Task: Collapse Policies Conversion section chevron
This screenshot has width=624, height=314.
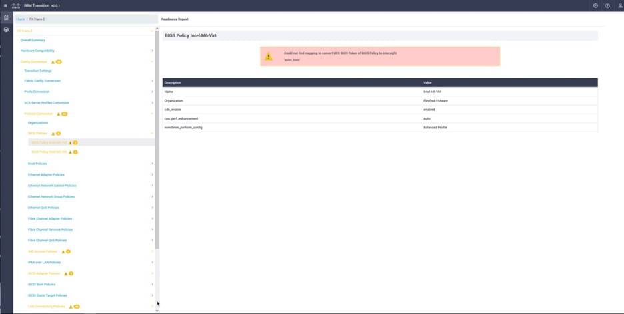Action: pos(153,114)
